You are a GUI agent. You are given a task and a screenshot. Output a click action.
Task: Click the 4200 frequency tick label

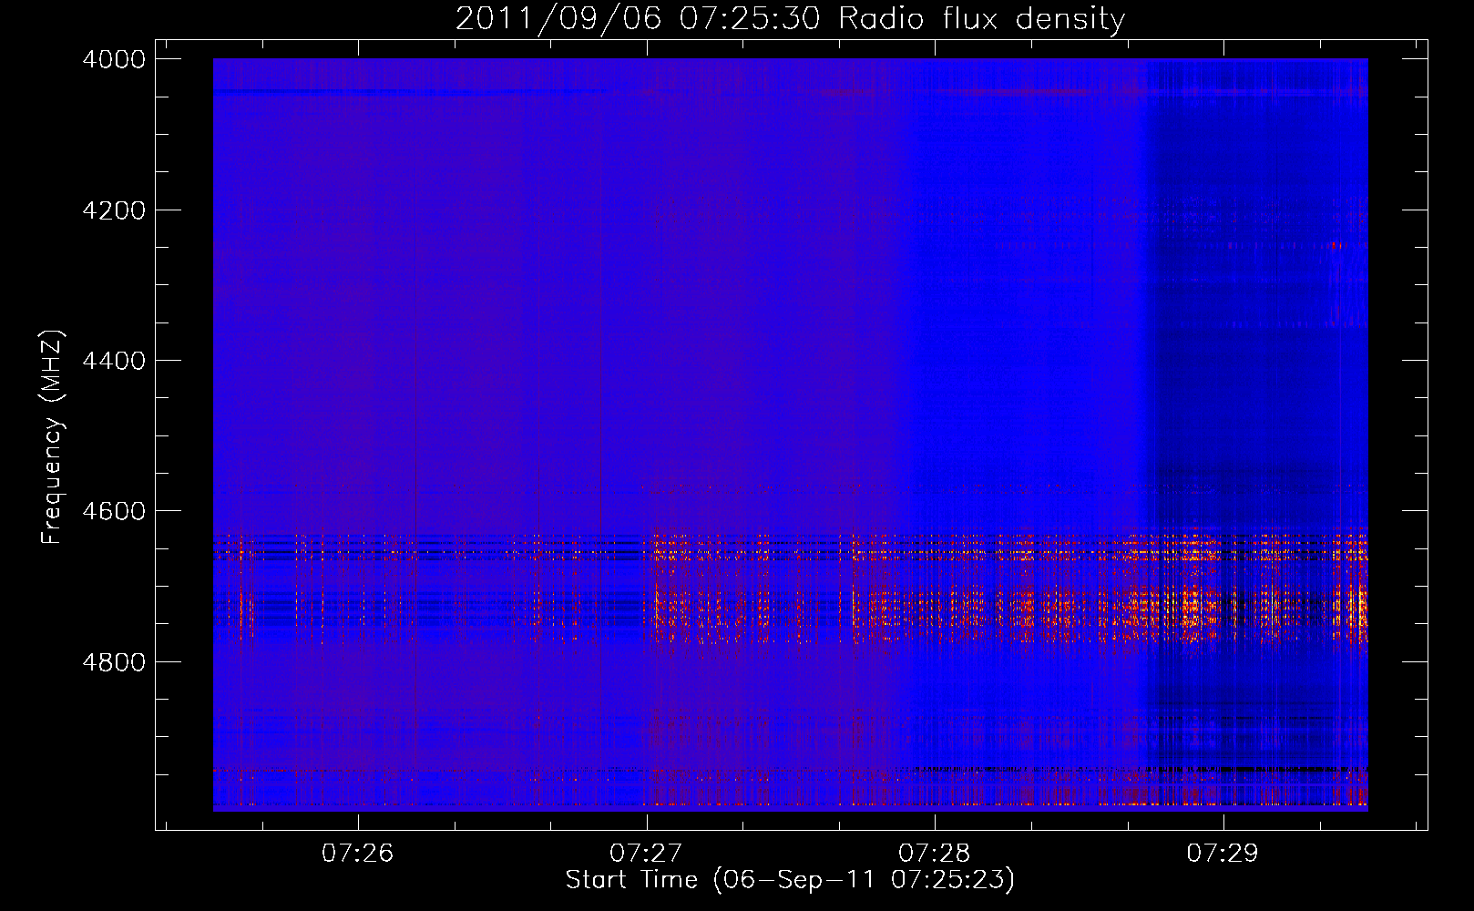pyautogui.click(x=114, y=210)
